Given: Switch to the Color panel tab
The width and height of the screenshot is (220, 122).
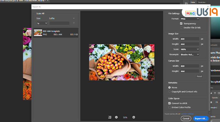Looking at the screenshot, I should pos(193,2).
